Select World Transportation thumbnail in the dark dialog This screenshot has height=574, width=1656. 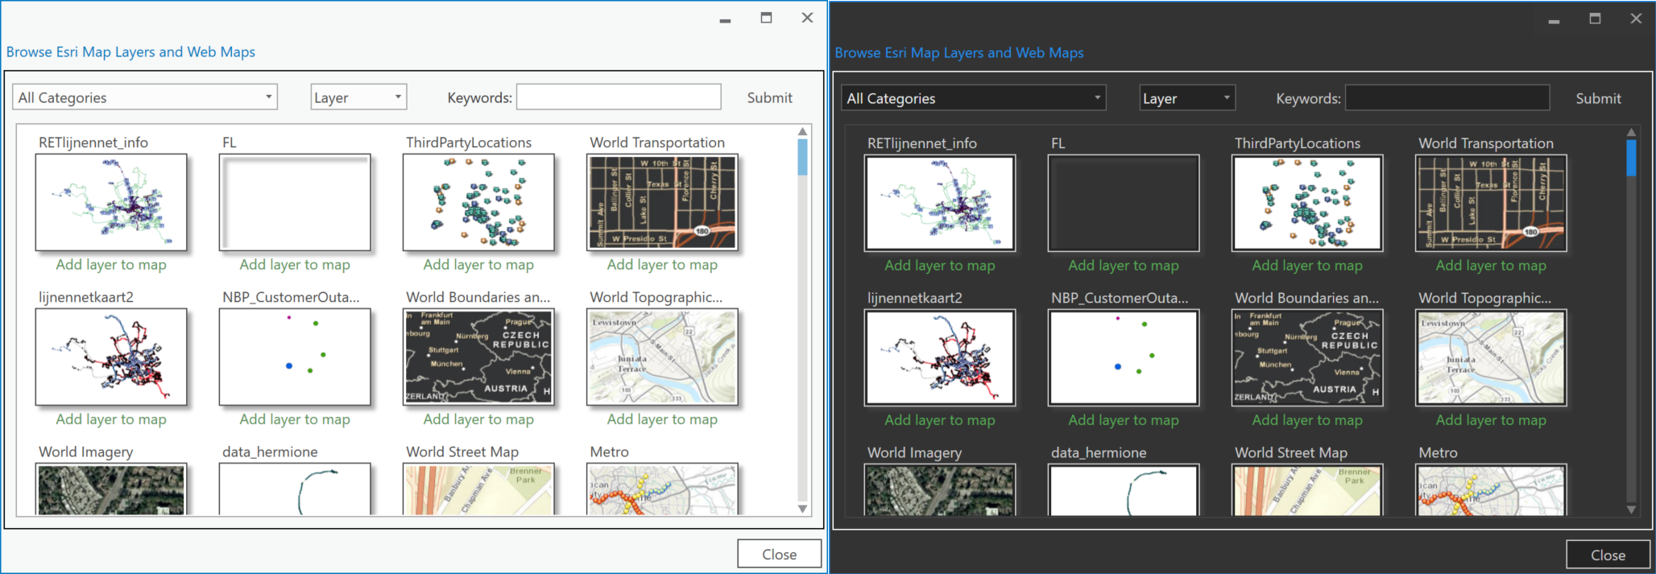pos(1490,203)
